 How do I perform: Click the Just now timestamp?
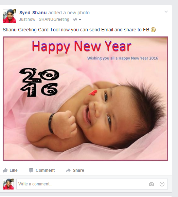(x=27, y=19)
